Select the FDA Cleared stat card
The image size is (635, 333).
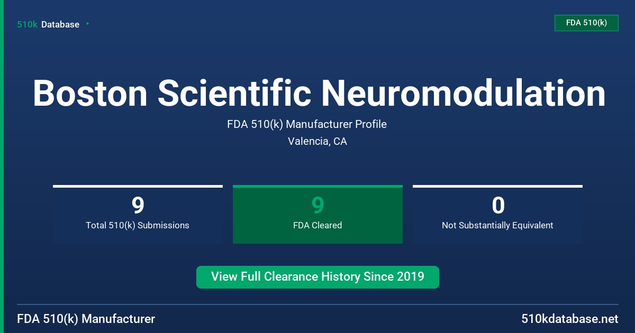click(317, 215)
